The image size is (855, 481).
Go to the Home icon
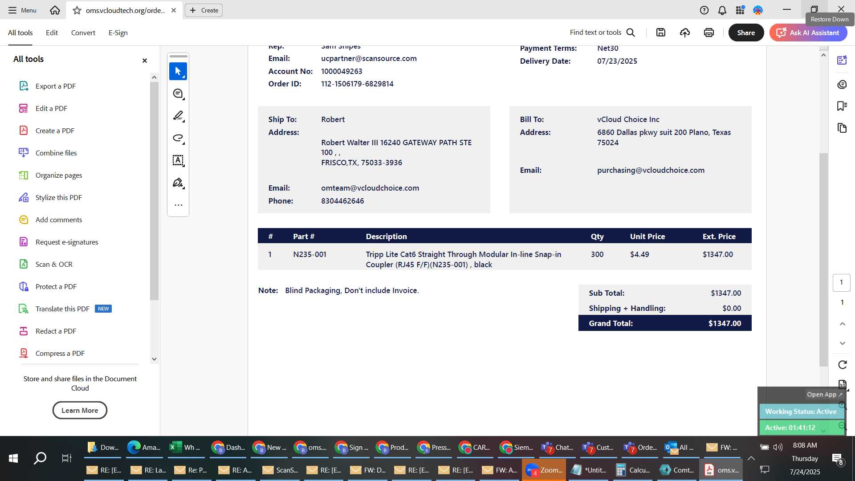coord(55,10)
